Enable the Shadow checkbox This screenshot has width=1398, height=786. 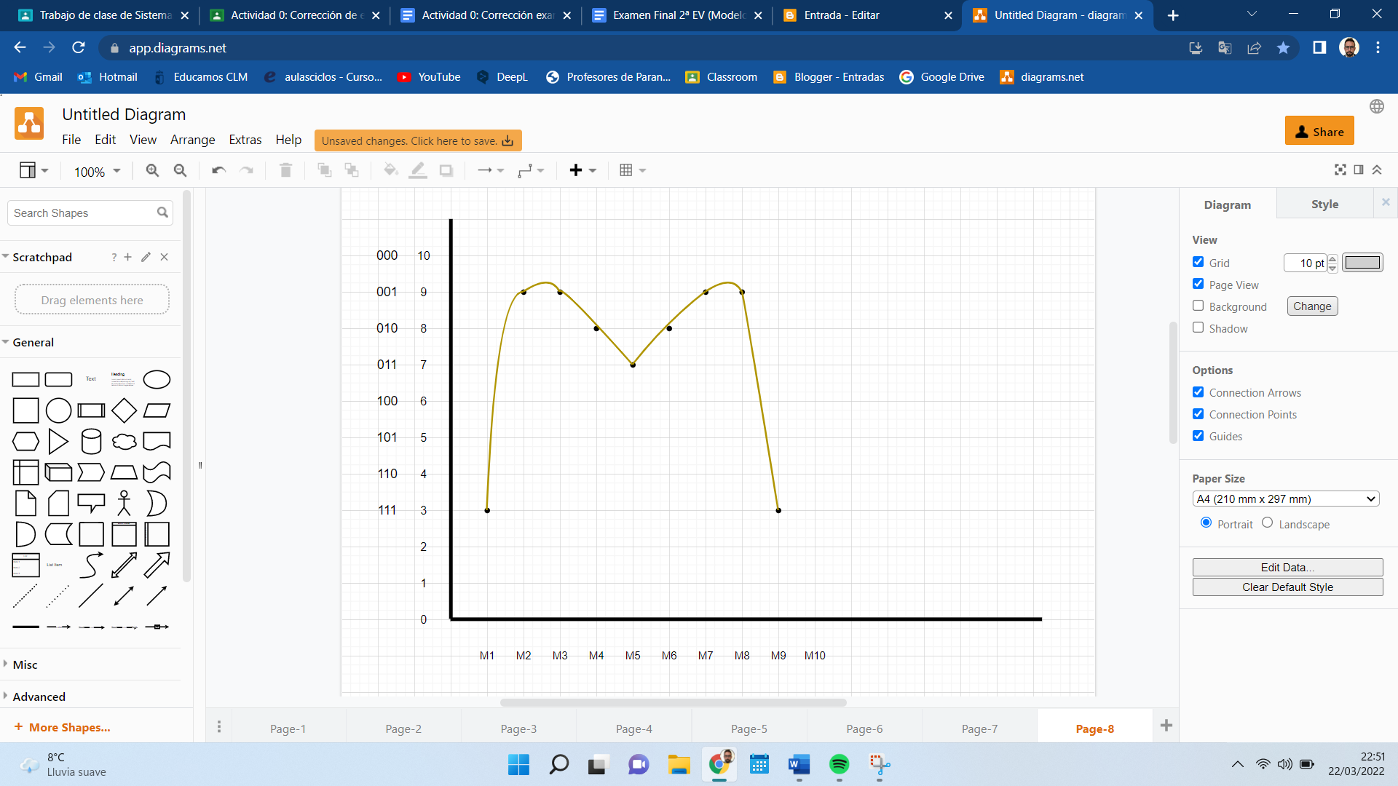[1198, 327]
